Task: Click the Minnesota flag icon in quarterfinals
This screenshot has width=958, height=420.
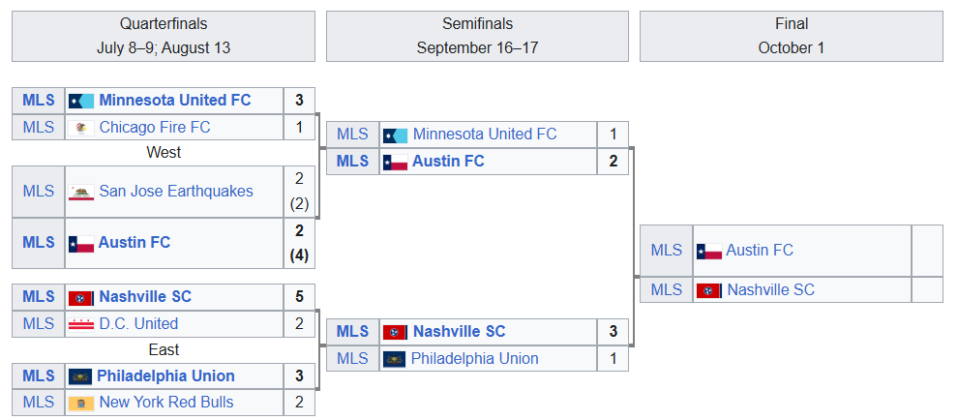Action: click(x=81, y=101)
